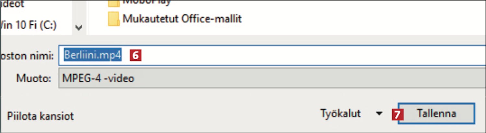This screenshot has width=486, height=133.
Task: Open the Työkalut tools menu
Action: click(x=341, y=114)
